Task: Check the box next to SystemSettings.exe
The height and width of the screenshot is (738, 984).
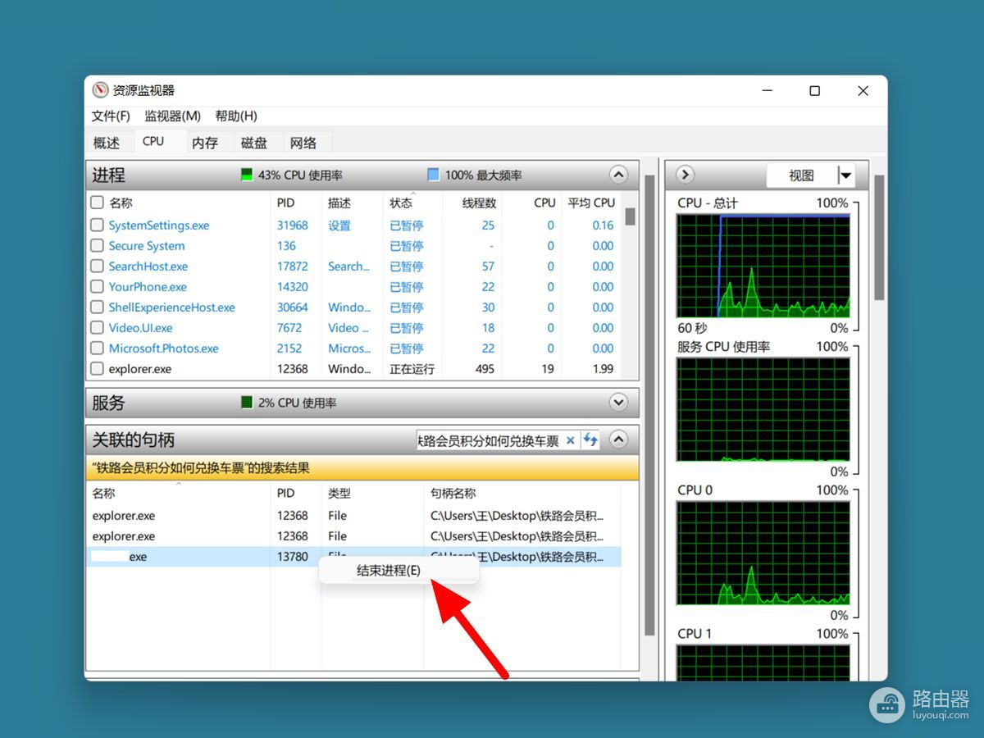Action: click(x=97, y=225)
